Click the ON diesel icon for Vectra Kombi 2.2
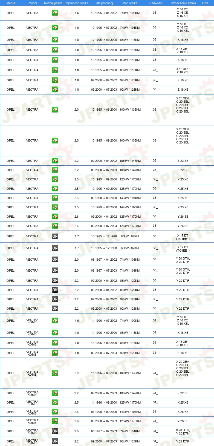214x446 pixels. [55, 441]
